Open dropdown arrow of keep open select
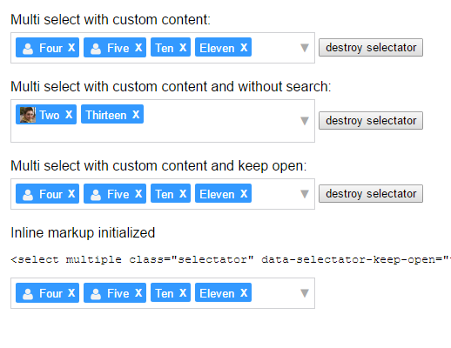451x348 pixels. [305, 194]
